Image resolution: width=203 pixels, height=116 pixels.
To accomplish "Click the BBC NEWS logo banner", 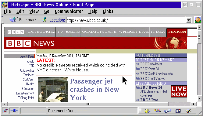I will (30, 43).
